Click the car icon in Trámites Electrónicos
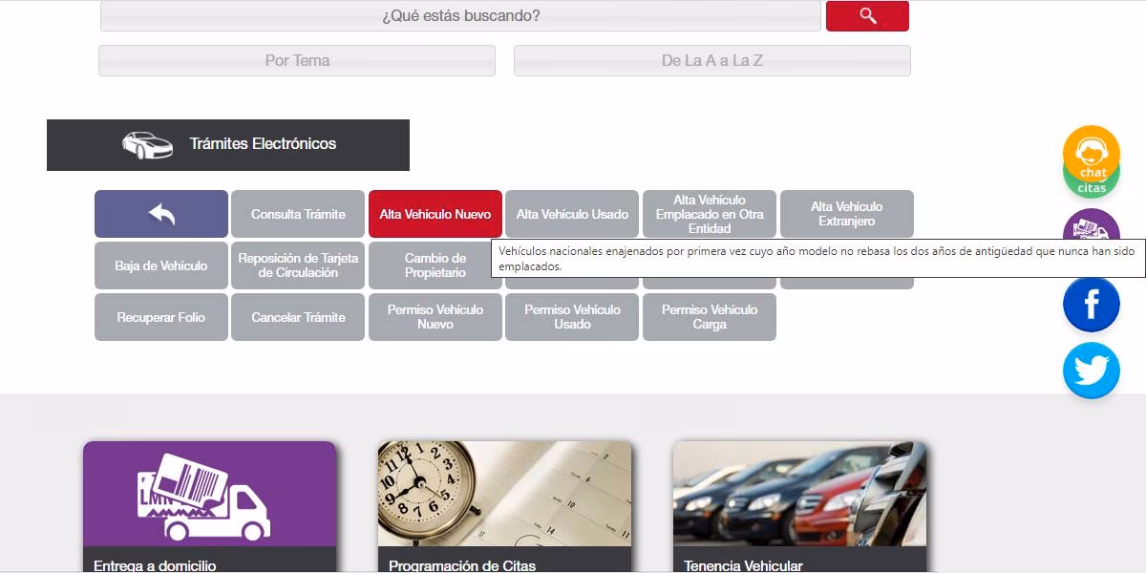Screen dimensions: 1146x573 (147, 145)
